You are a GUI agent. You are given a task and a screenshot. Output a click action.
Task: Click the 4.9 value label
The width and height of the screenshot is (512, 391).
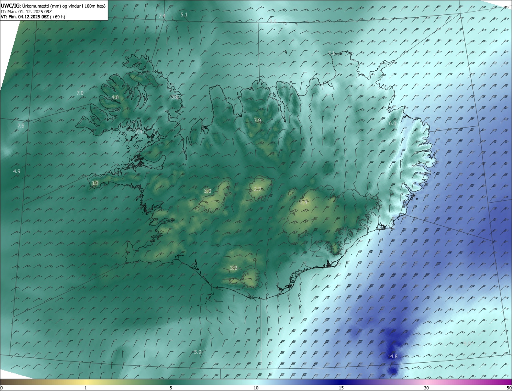pos(17,171)
